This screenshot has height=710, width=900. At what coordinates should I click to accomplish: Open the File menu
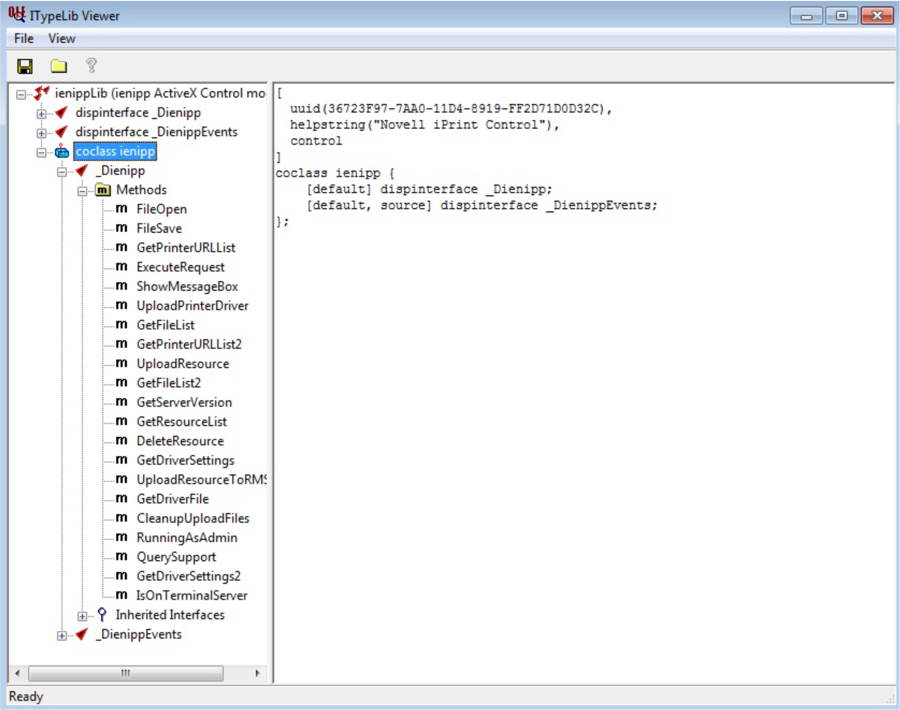tap(24, 38)
